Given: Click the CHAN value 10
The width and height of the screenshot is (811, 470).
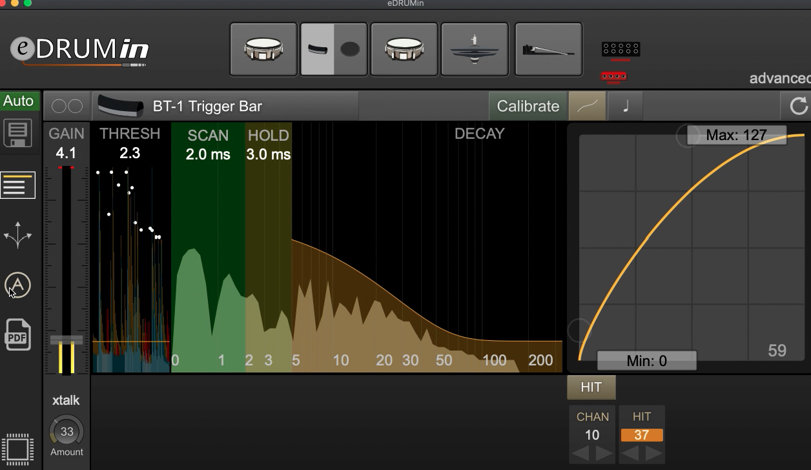Looking at the screenshot, I should pyautogui.click(x=592, y=435).
